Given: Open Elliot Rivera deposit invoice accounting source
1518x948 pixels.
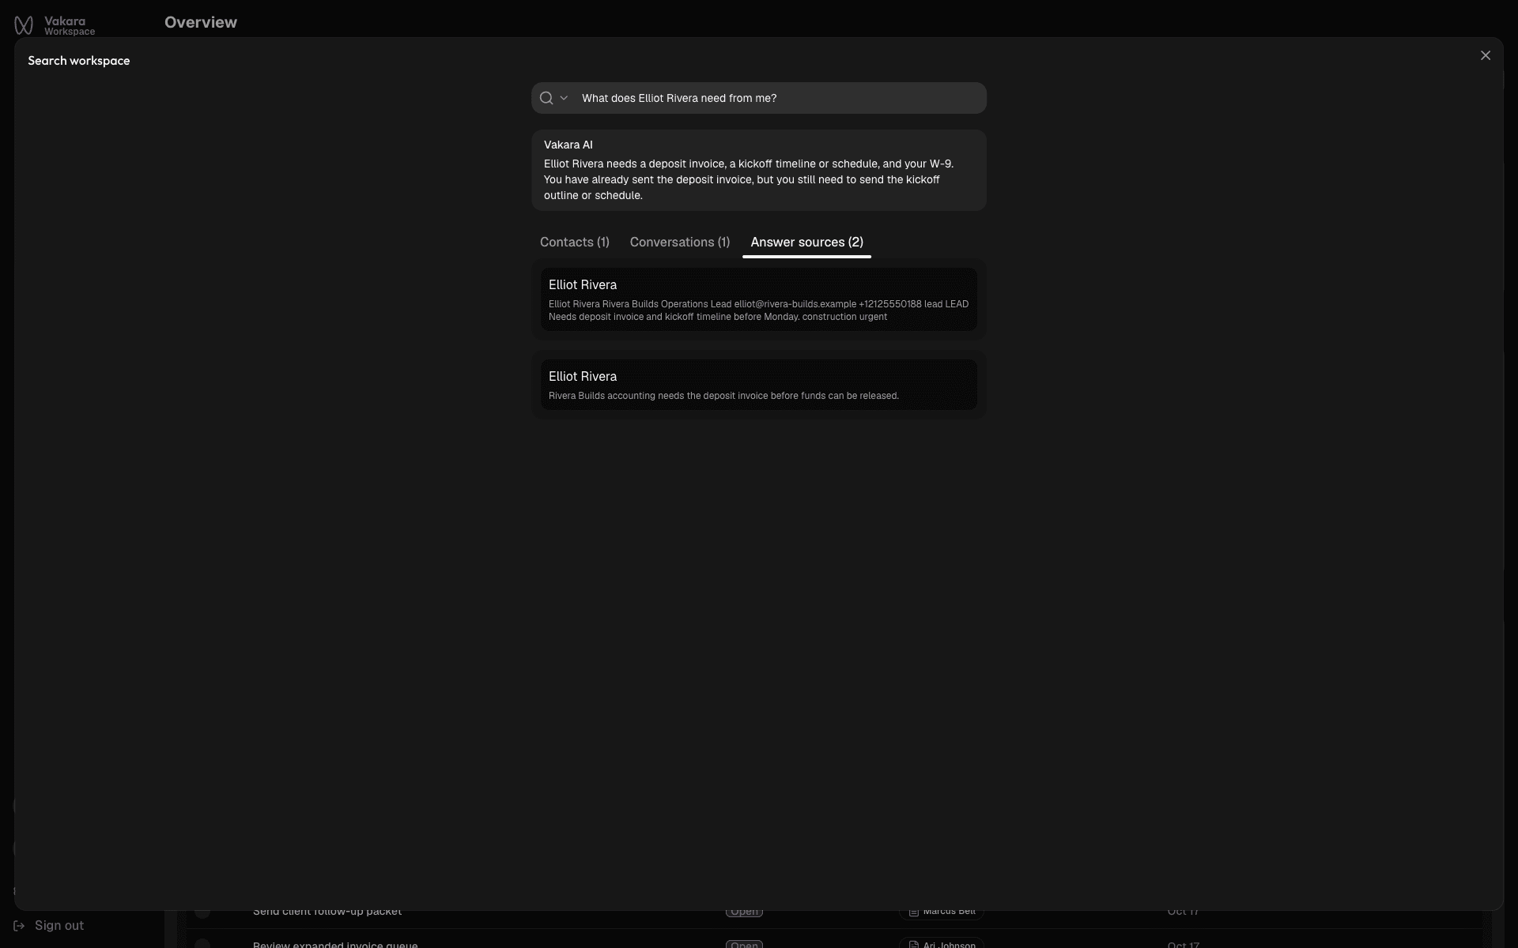Looking at the screenshot, I should point(759,385).
